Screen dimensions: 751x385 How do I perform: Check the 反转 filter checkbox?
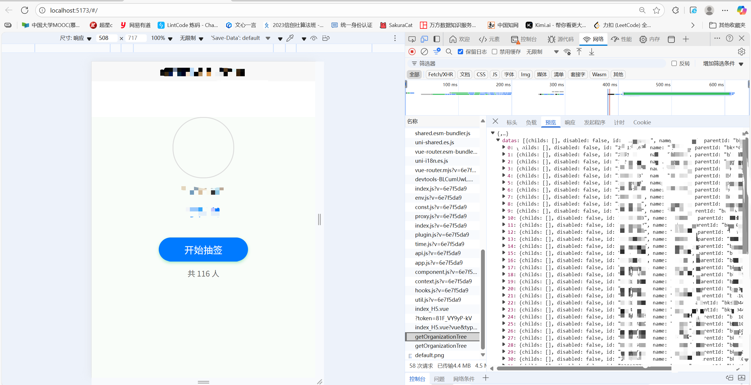(x=674, y=63)
